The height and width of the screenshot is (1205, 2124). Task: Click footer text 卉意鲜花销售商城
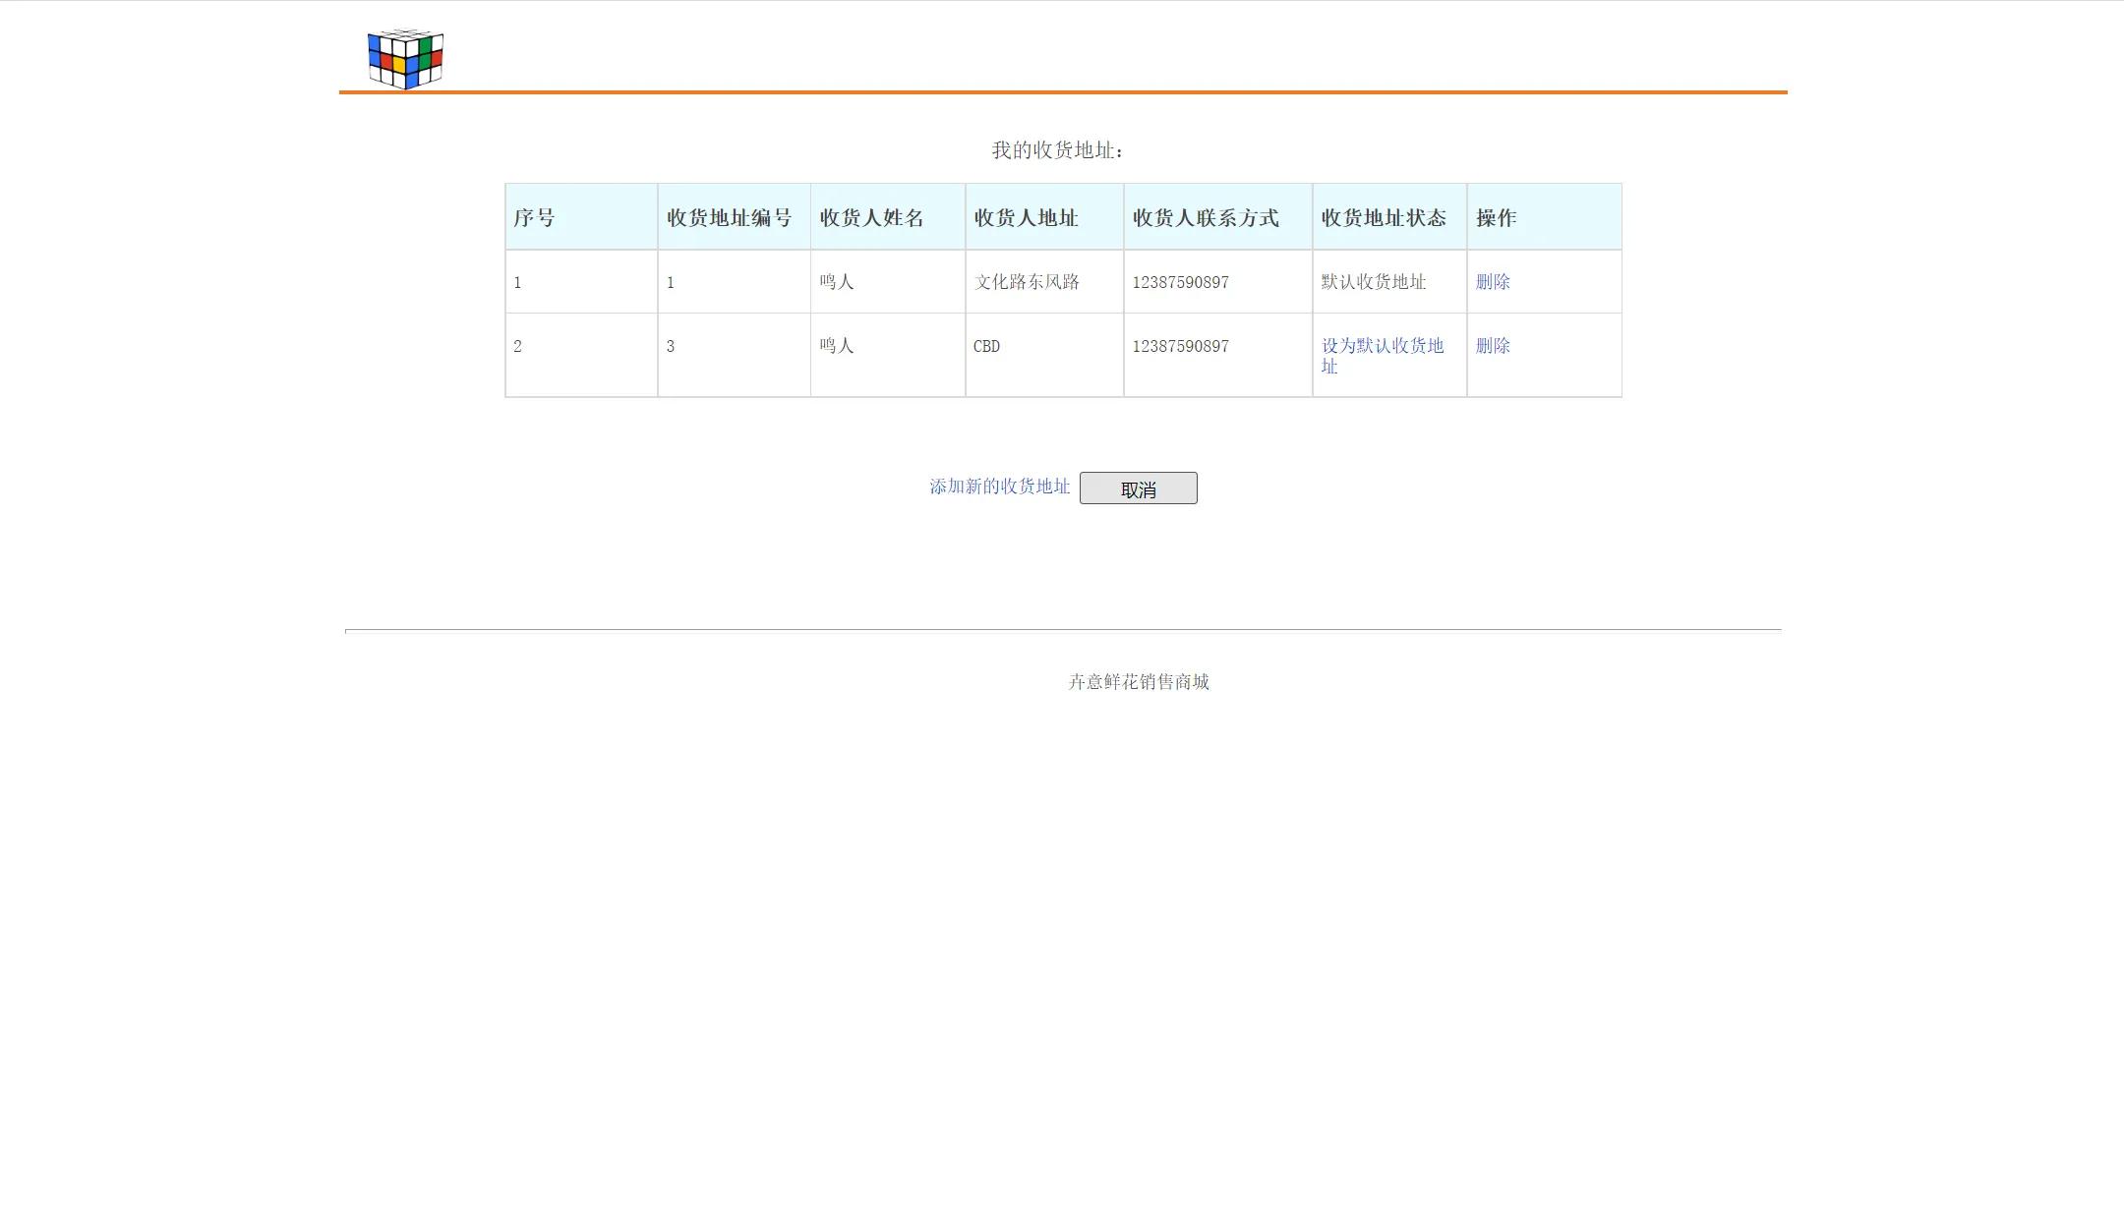pos(1139,682)
